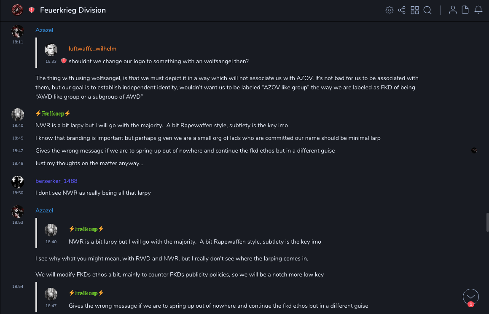Click the small read-receipt avatar beside 18:47 message
The image size is (489, 314).
pyautogui.click(x=474, y=150)
